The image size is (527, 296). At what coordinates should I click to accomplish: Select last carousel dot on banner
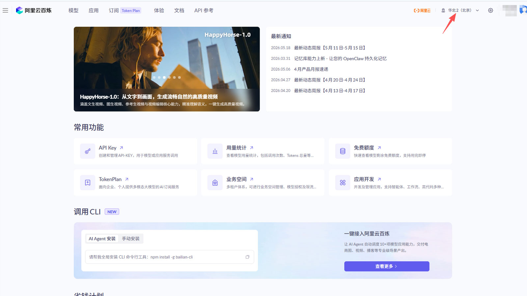click(180, 78)
